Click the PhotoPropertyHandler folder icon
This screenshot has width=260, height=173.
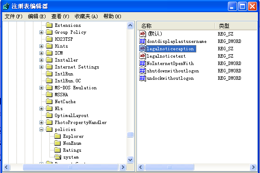tap(49, 122)
